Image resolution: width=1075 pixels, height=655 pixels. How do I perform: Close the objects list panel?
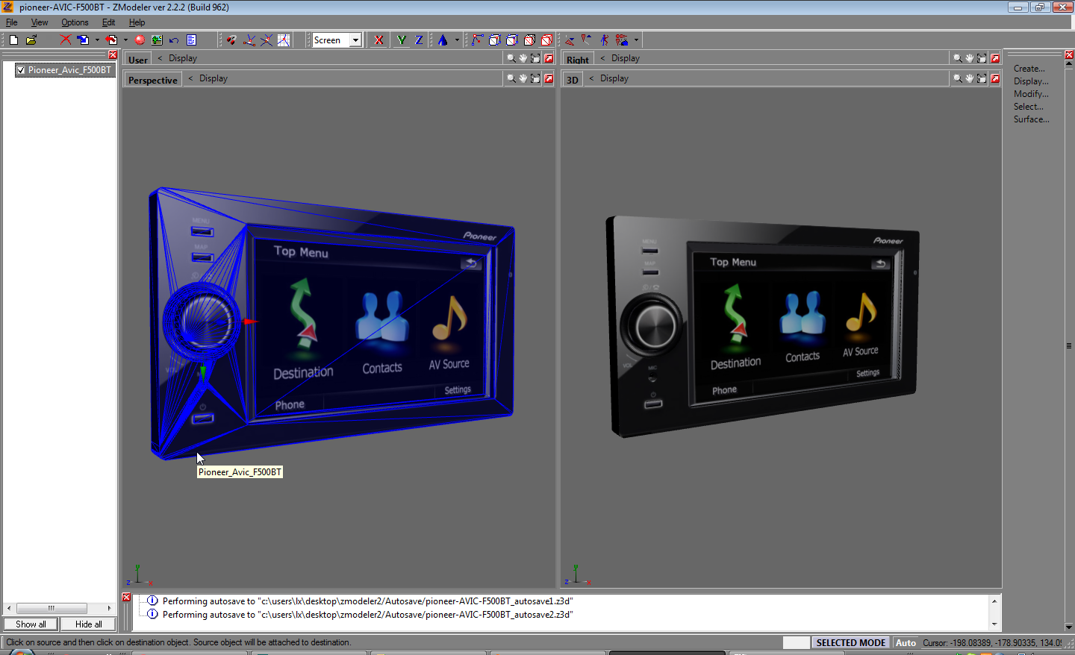[113, 55]
